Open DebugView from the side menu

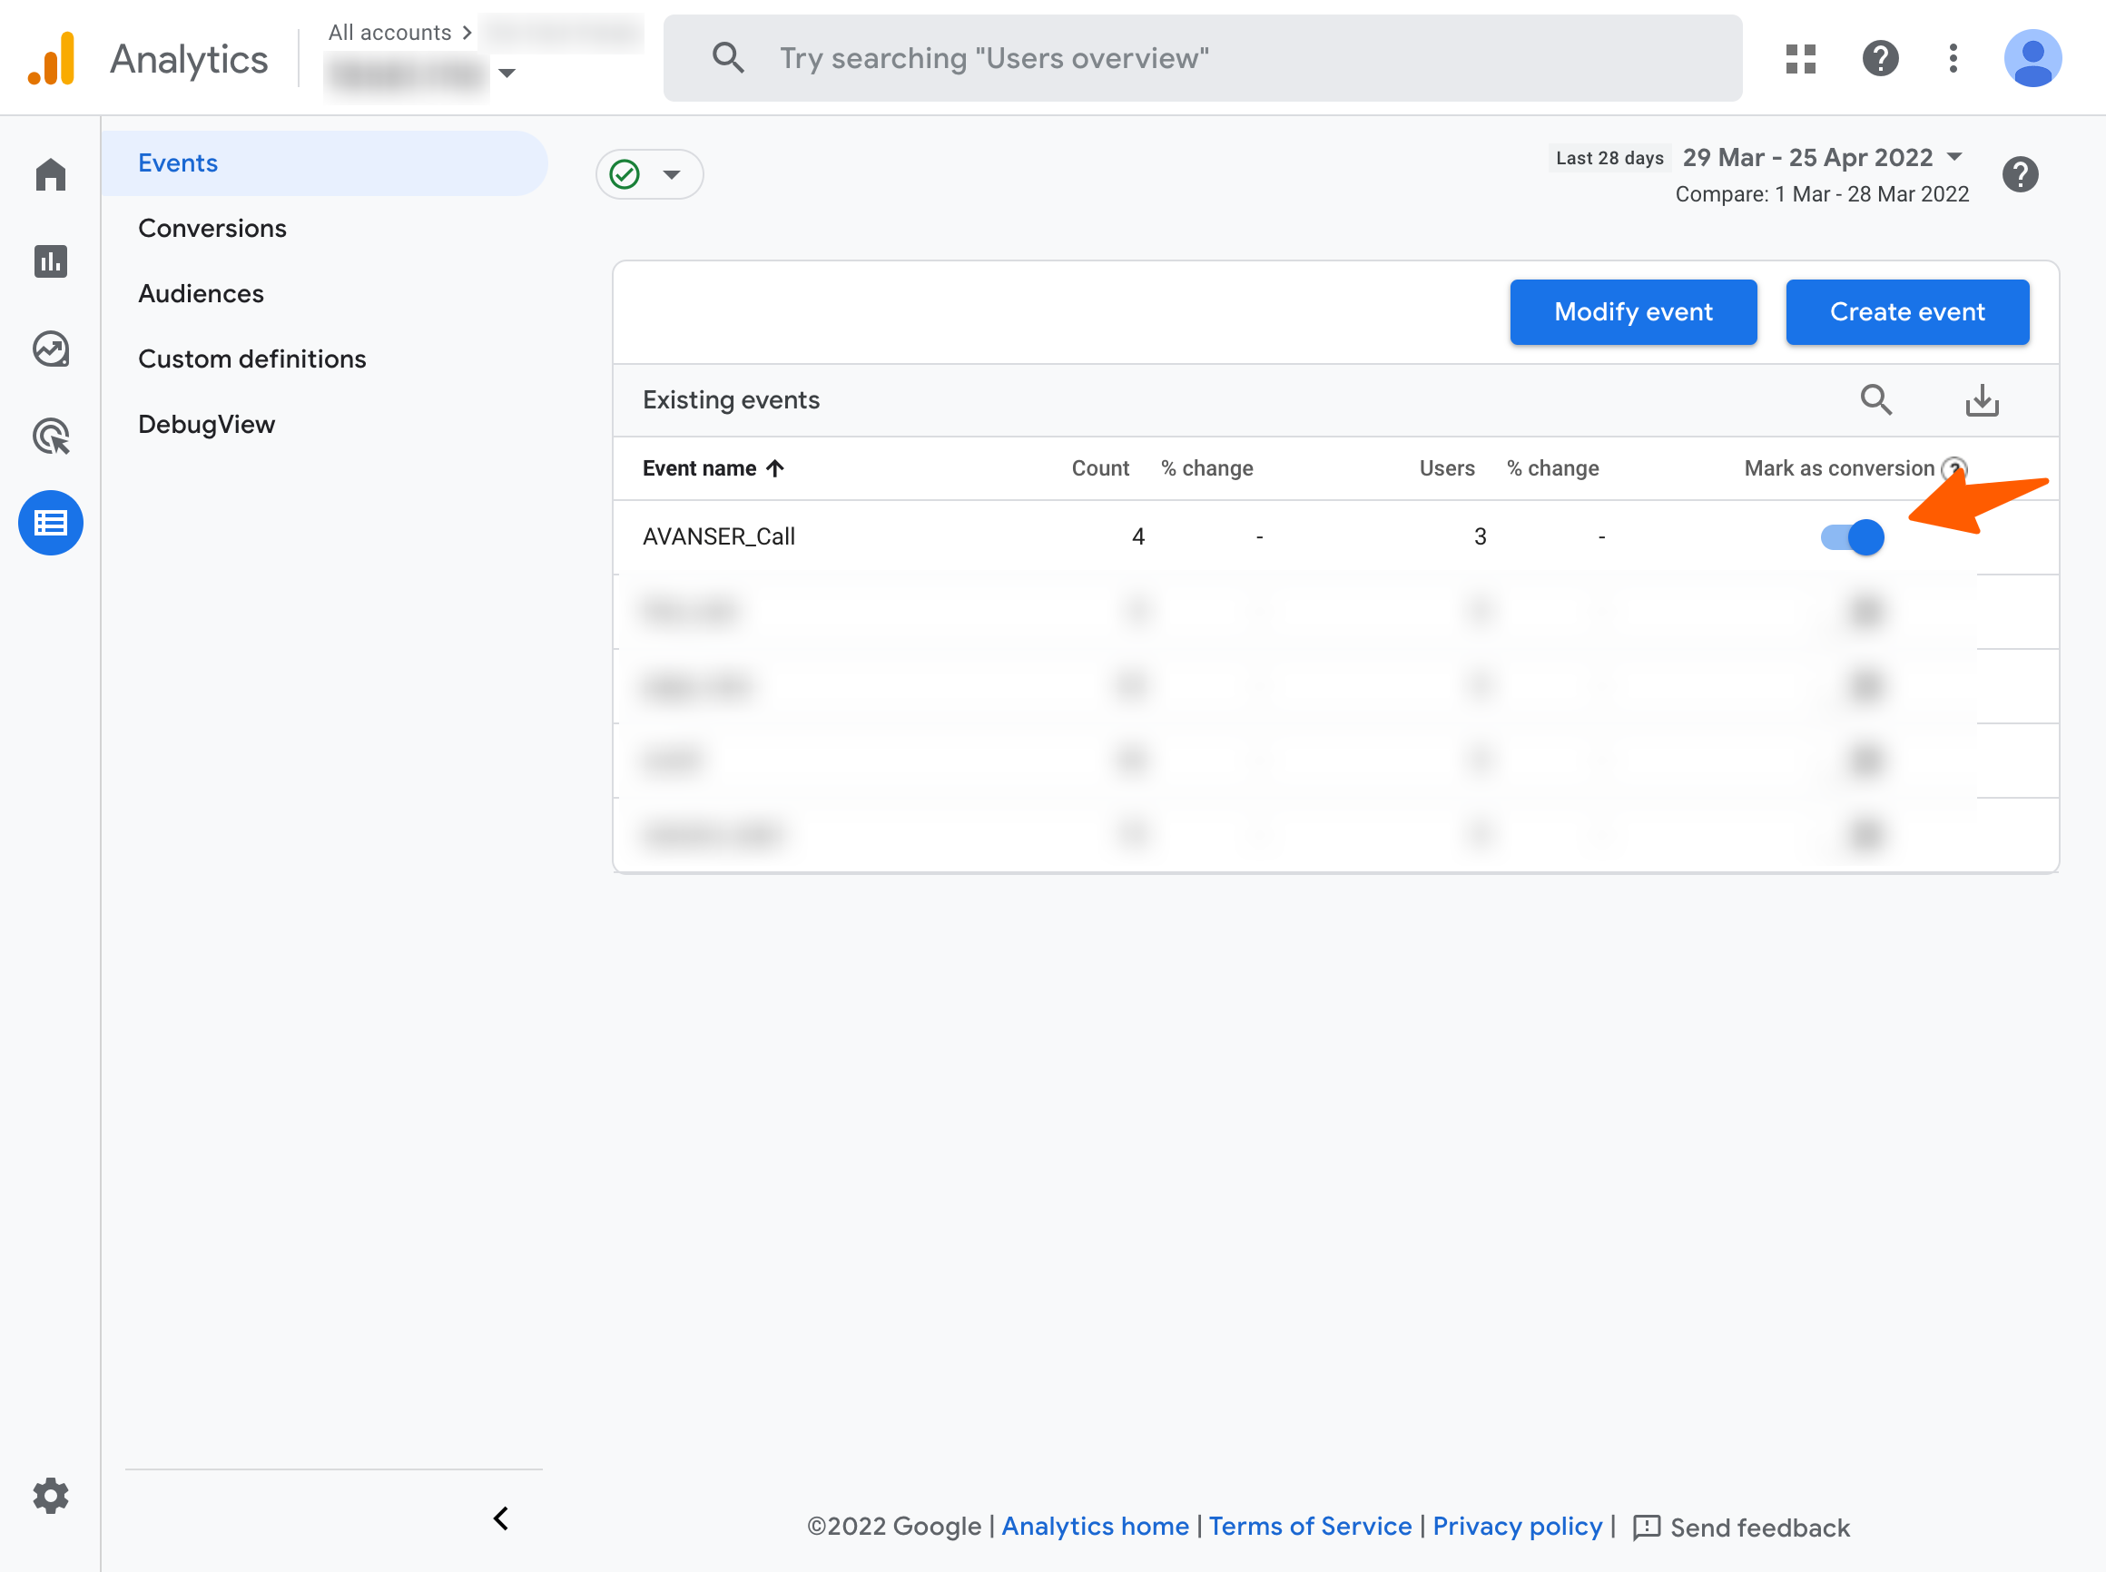click(x=206, y=425)
